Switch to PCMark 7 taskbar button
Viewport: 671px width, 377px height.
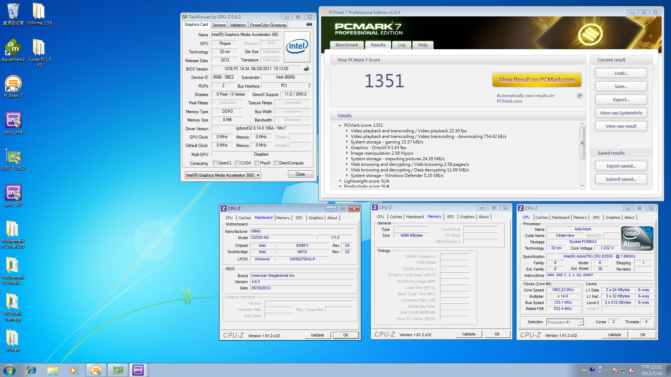(96, 370)
